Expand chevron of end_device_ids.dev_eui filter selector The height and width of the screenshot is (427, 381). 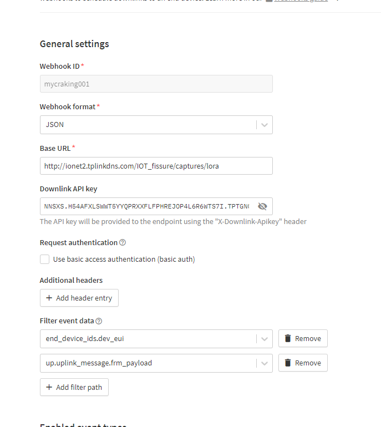coord(265,339)
